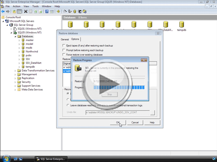This screenshot has height=162, width=217.
Task: Click Help button in Restore database dialog
Action: 152,122
